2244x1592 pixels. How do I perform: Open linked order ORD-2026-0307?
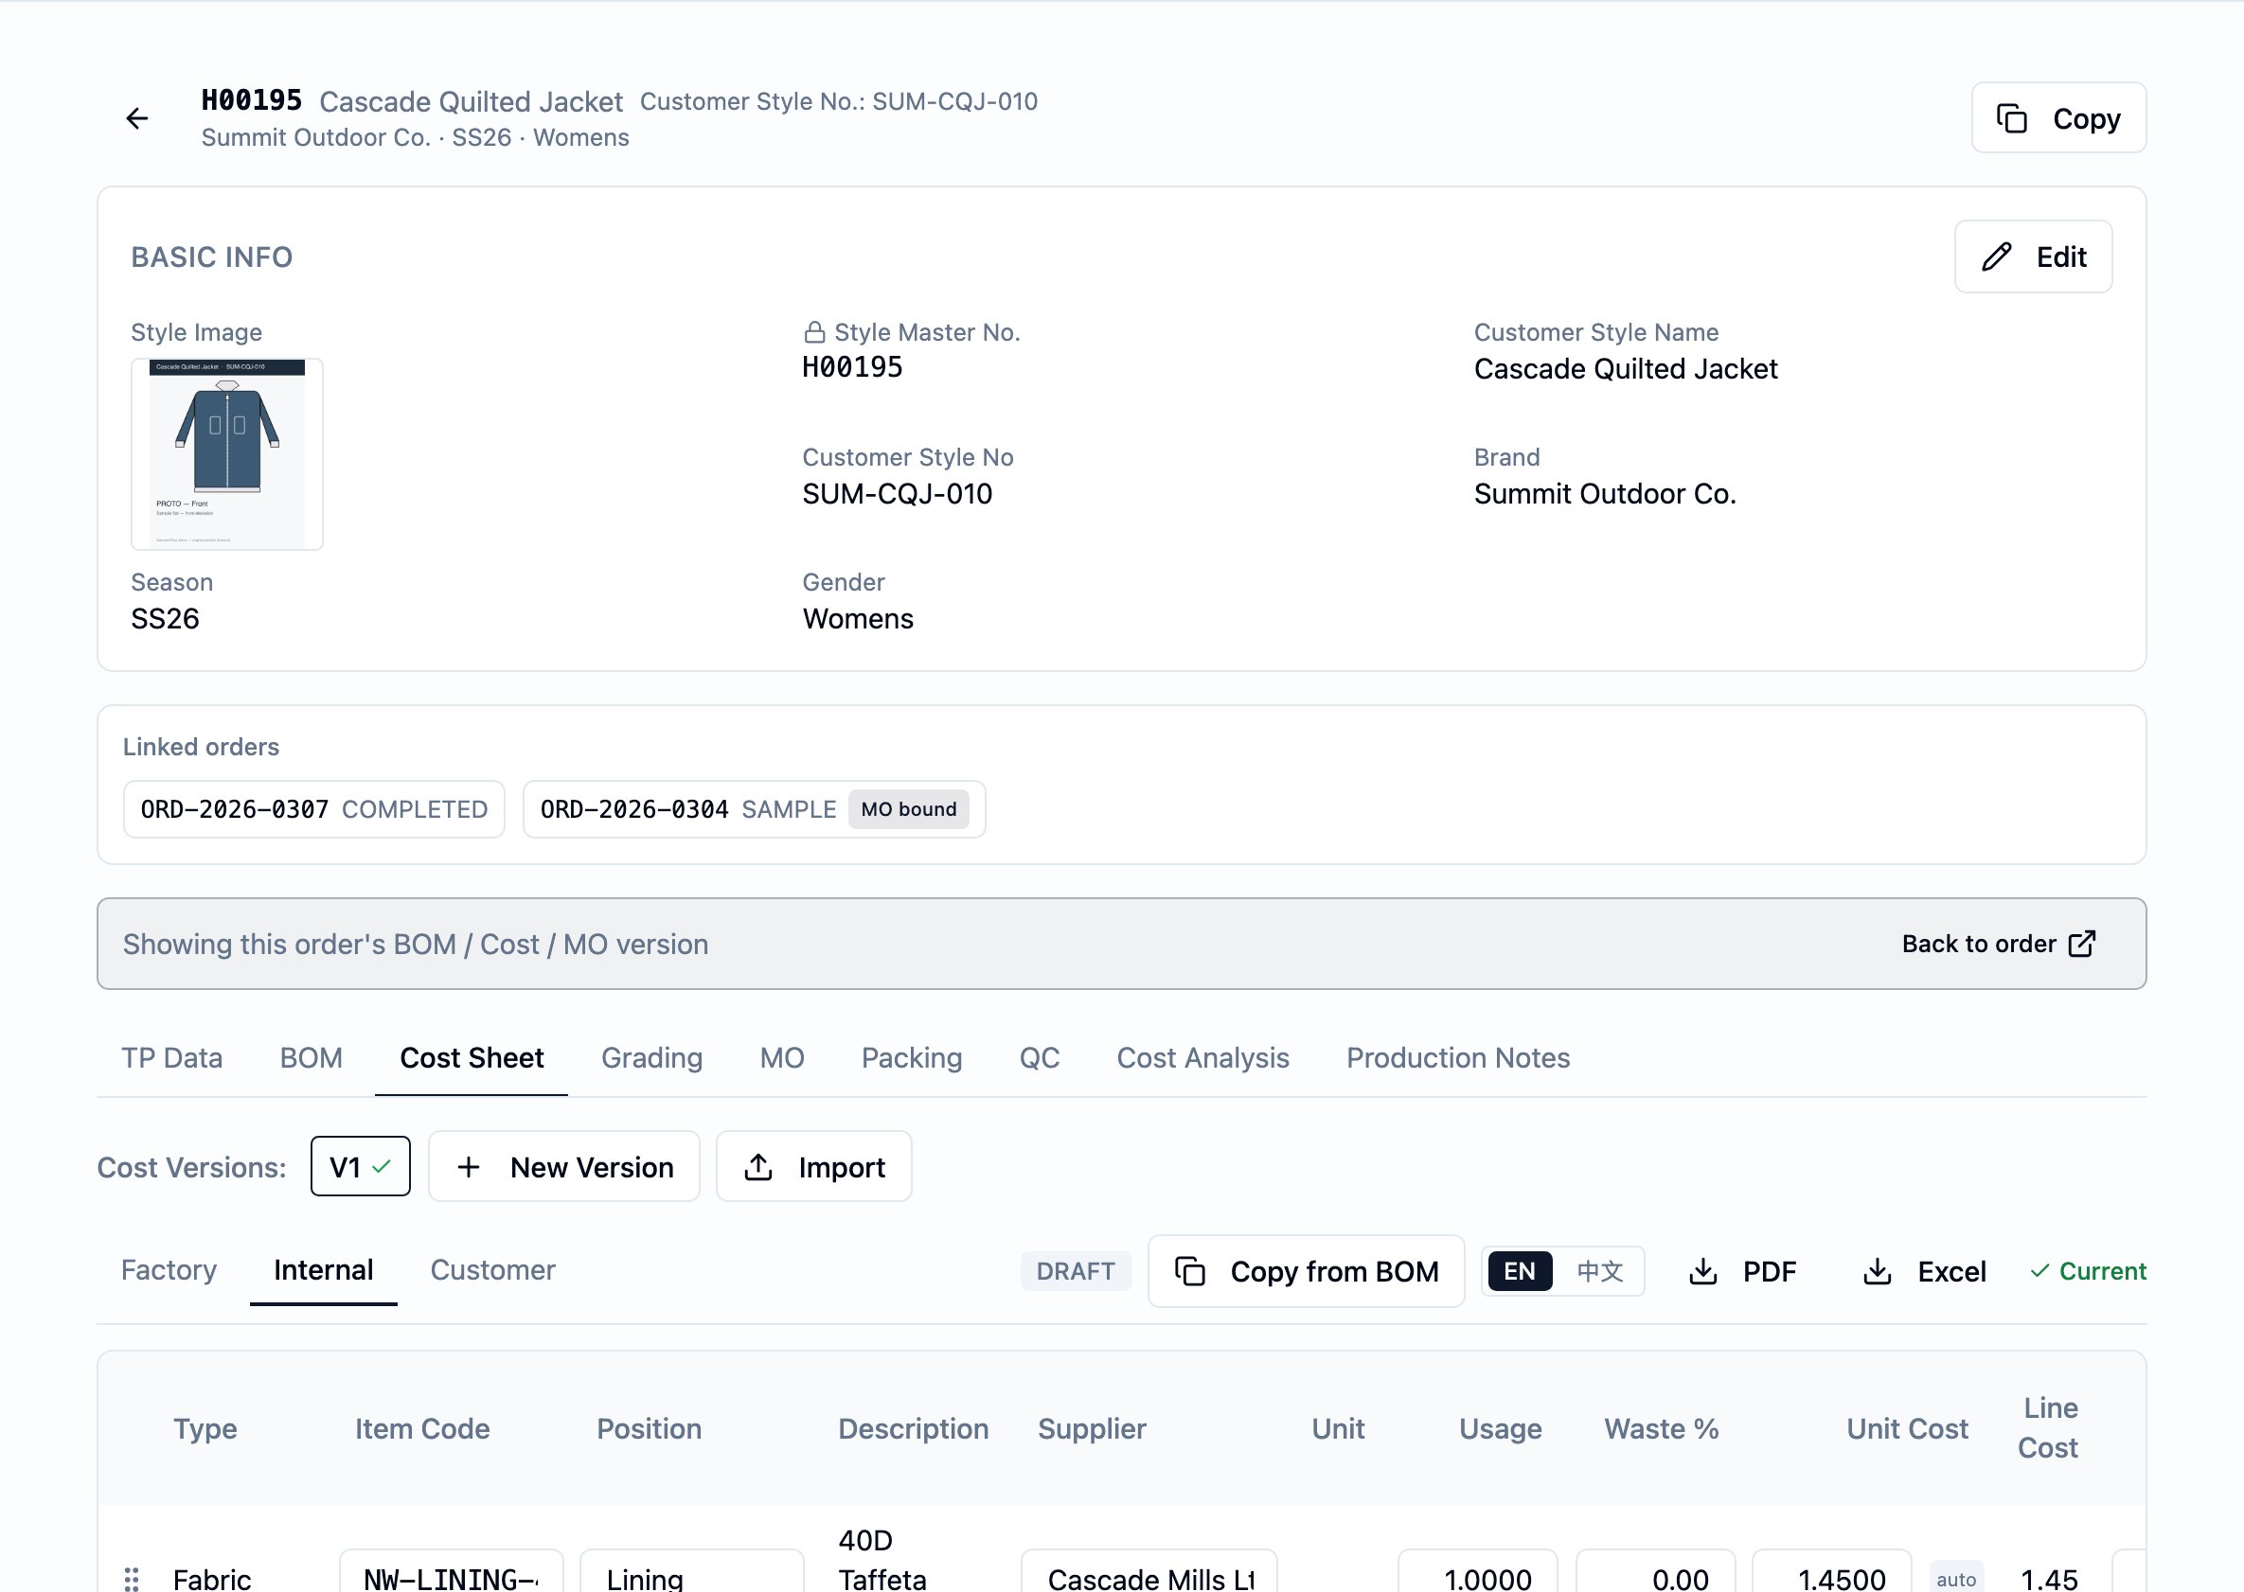click(313, 808)
